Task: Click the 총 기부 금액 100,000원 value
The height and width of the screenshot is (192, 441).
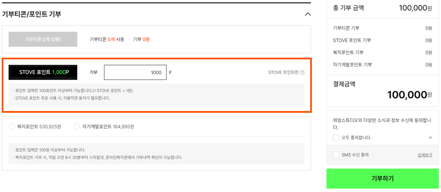Action: pyautogui.click(x=415, y=8)
